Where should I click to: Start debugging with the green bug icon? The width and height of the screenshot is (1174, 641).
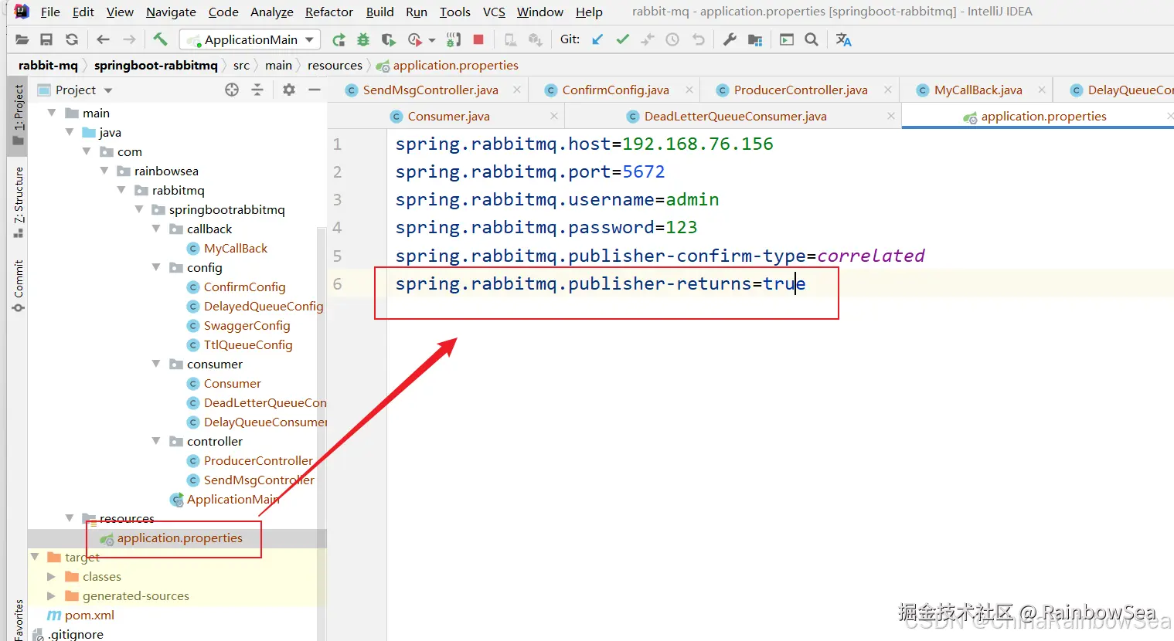[x=363, y=39]
